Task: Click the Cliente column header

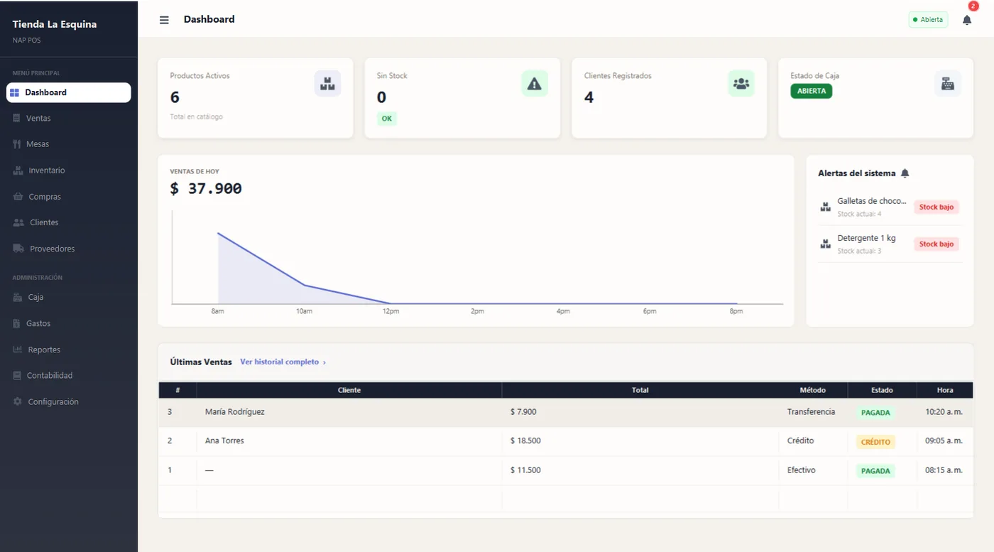Action: tap(349, 390)
